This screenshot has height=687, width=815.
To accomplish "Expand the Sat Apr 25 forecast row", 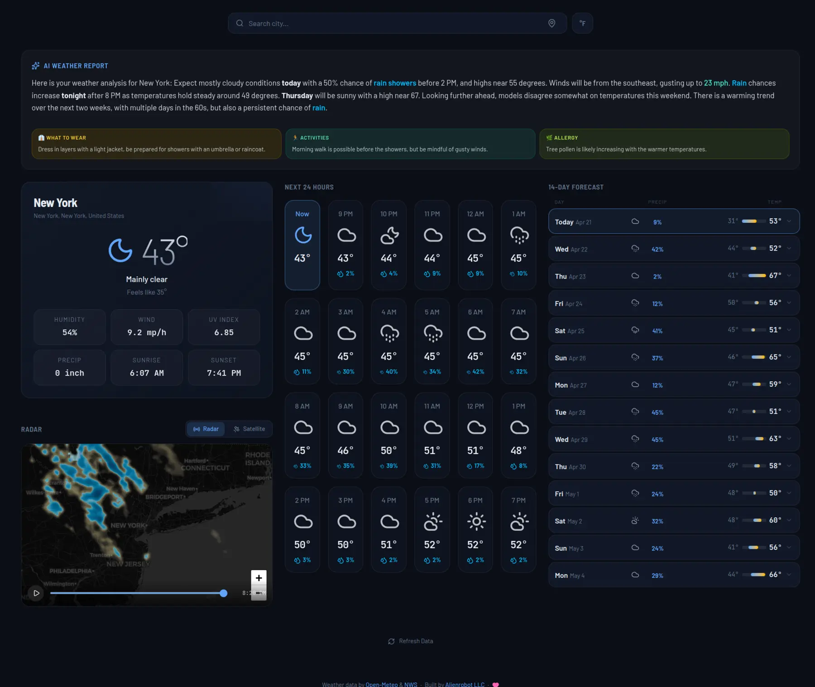I will [674, 330].
